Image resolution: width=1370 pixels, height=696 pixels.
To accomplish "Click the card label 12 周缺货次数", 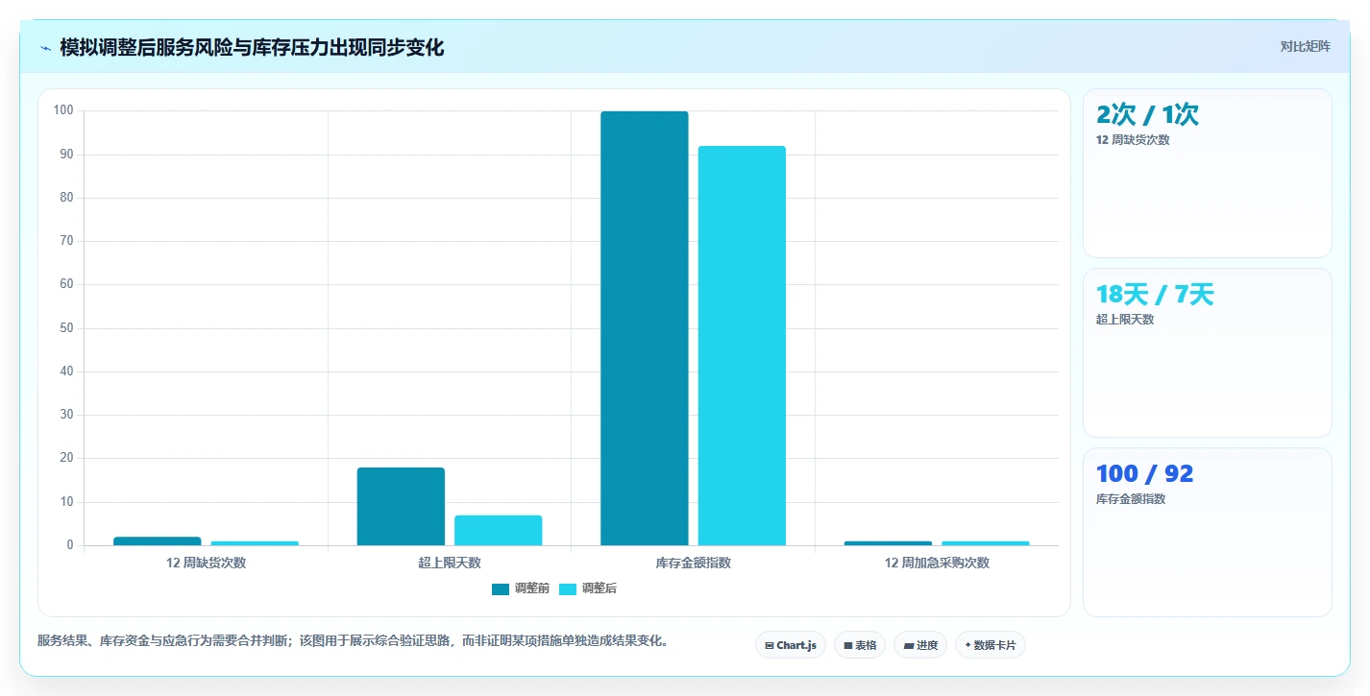I will [1133, 140].
